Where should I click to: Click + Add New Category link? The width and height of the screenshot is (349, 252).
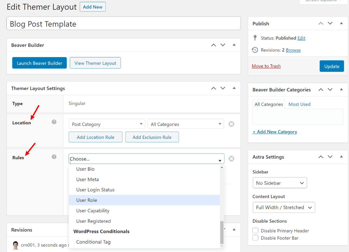275,132
